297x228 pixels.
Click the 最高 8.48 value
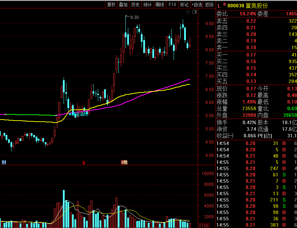pyautogui.click(x=292, y=95)
